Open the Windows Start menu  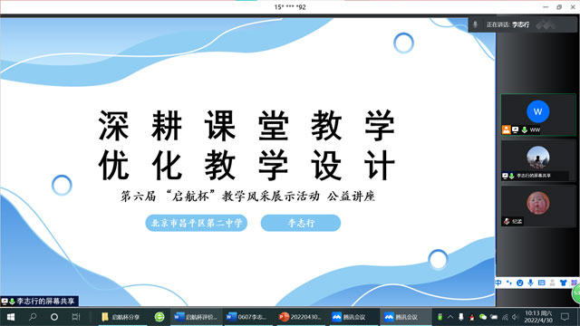click(11, 317)
